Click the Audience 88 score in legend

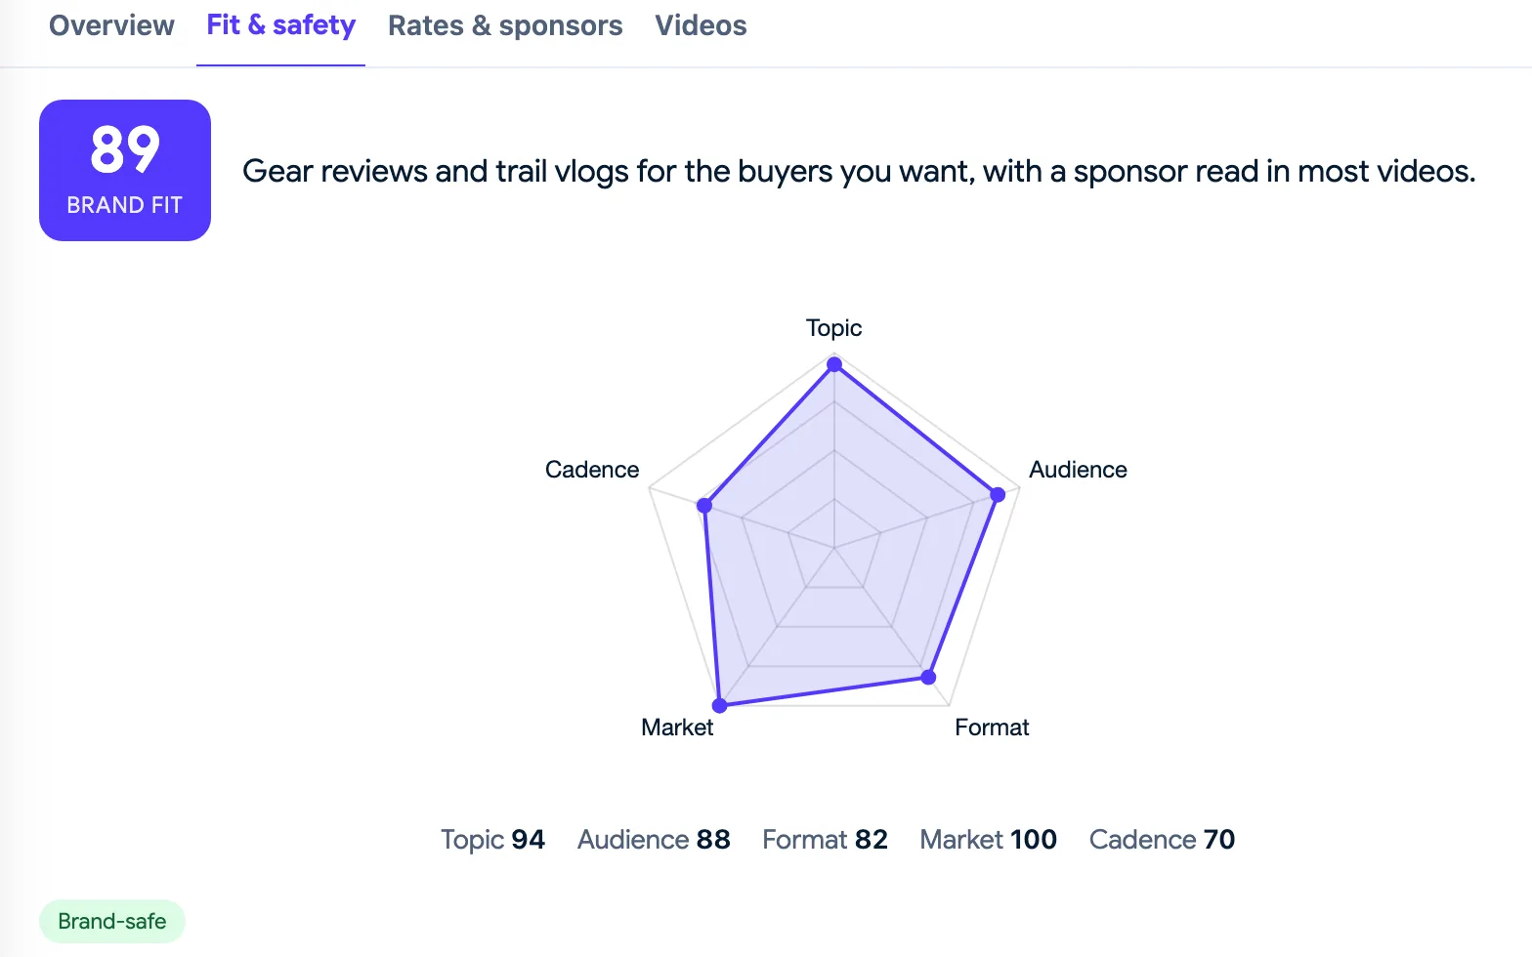click(654, 840)
